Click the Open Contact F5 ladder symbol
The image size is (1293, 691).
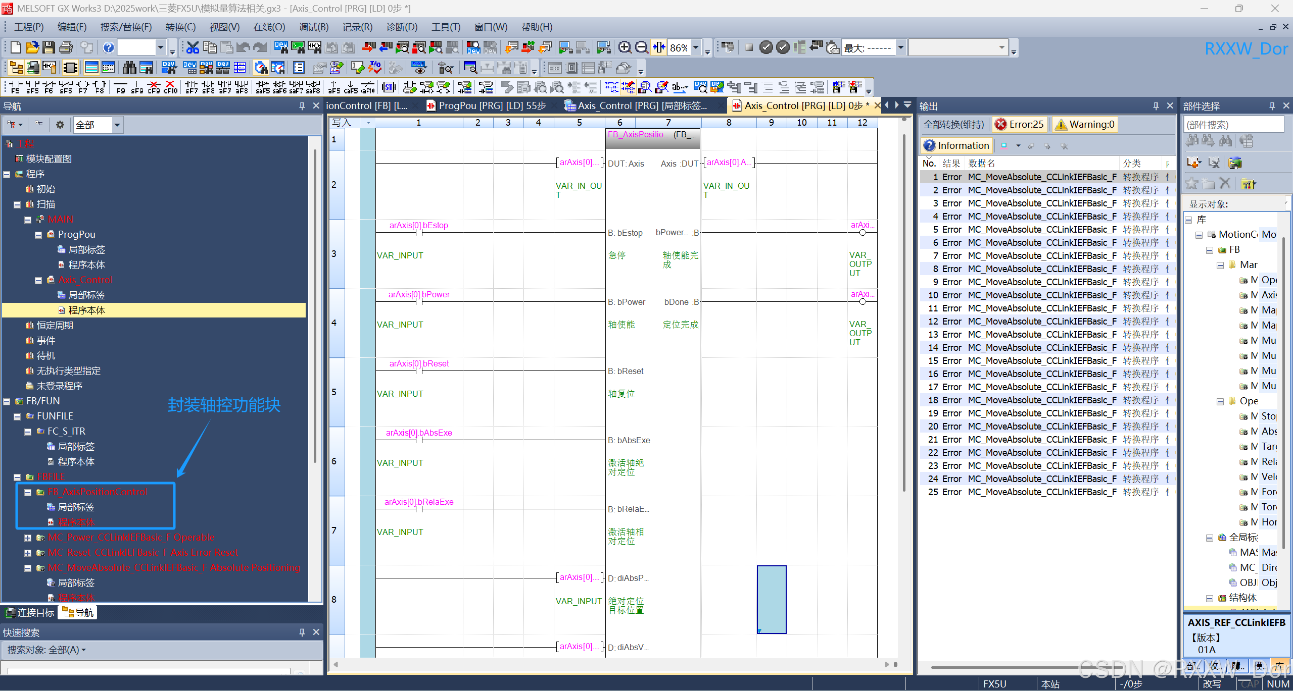point(15,87)
